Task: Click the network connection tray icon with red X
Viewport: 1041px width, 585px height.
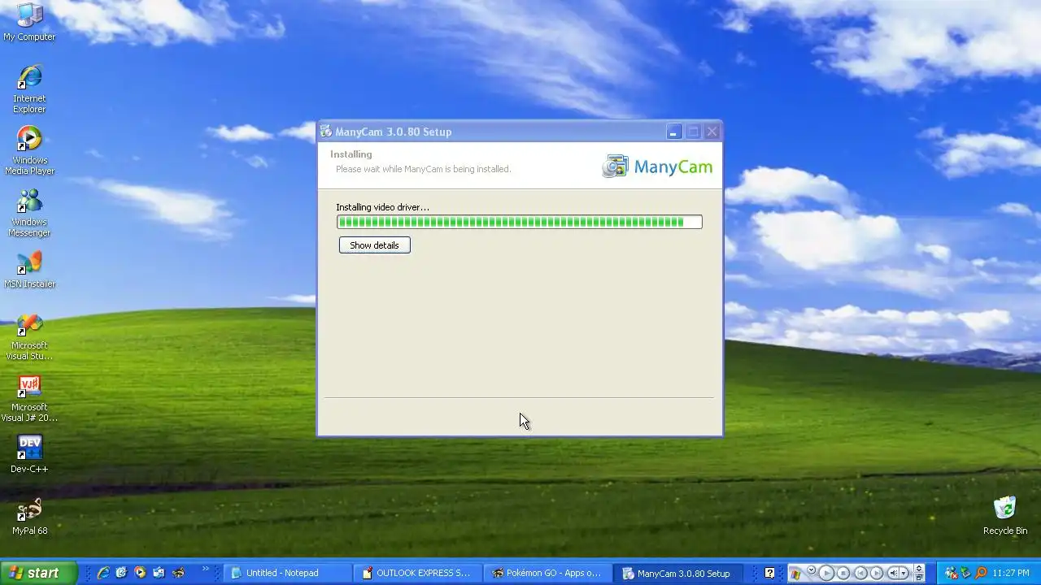Action: 951,573
